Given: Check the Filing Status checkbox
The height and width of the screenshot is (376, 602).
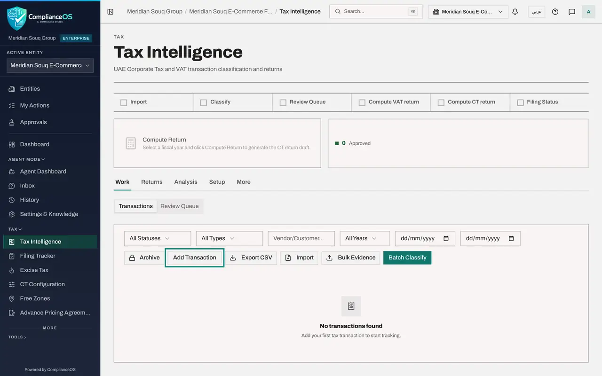Looking at the screenshot, I should (520, 102).
